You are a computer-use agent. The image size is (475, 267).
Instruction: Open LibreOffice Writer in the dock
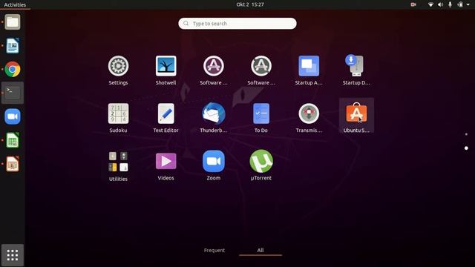click(13, 45)
